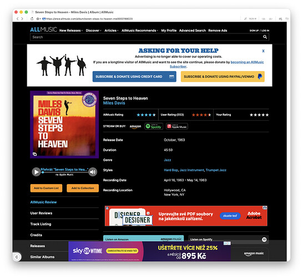Expand the Discover dropdown menu
The height and width of the screenshot is (278, 303).
click(94, 31)
